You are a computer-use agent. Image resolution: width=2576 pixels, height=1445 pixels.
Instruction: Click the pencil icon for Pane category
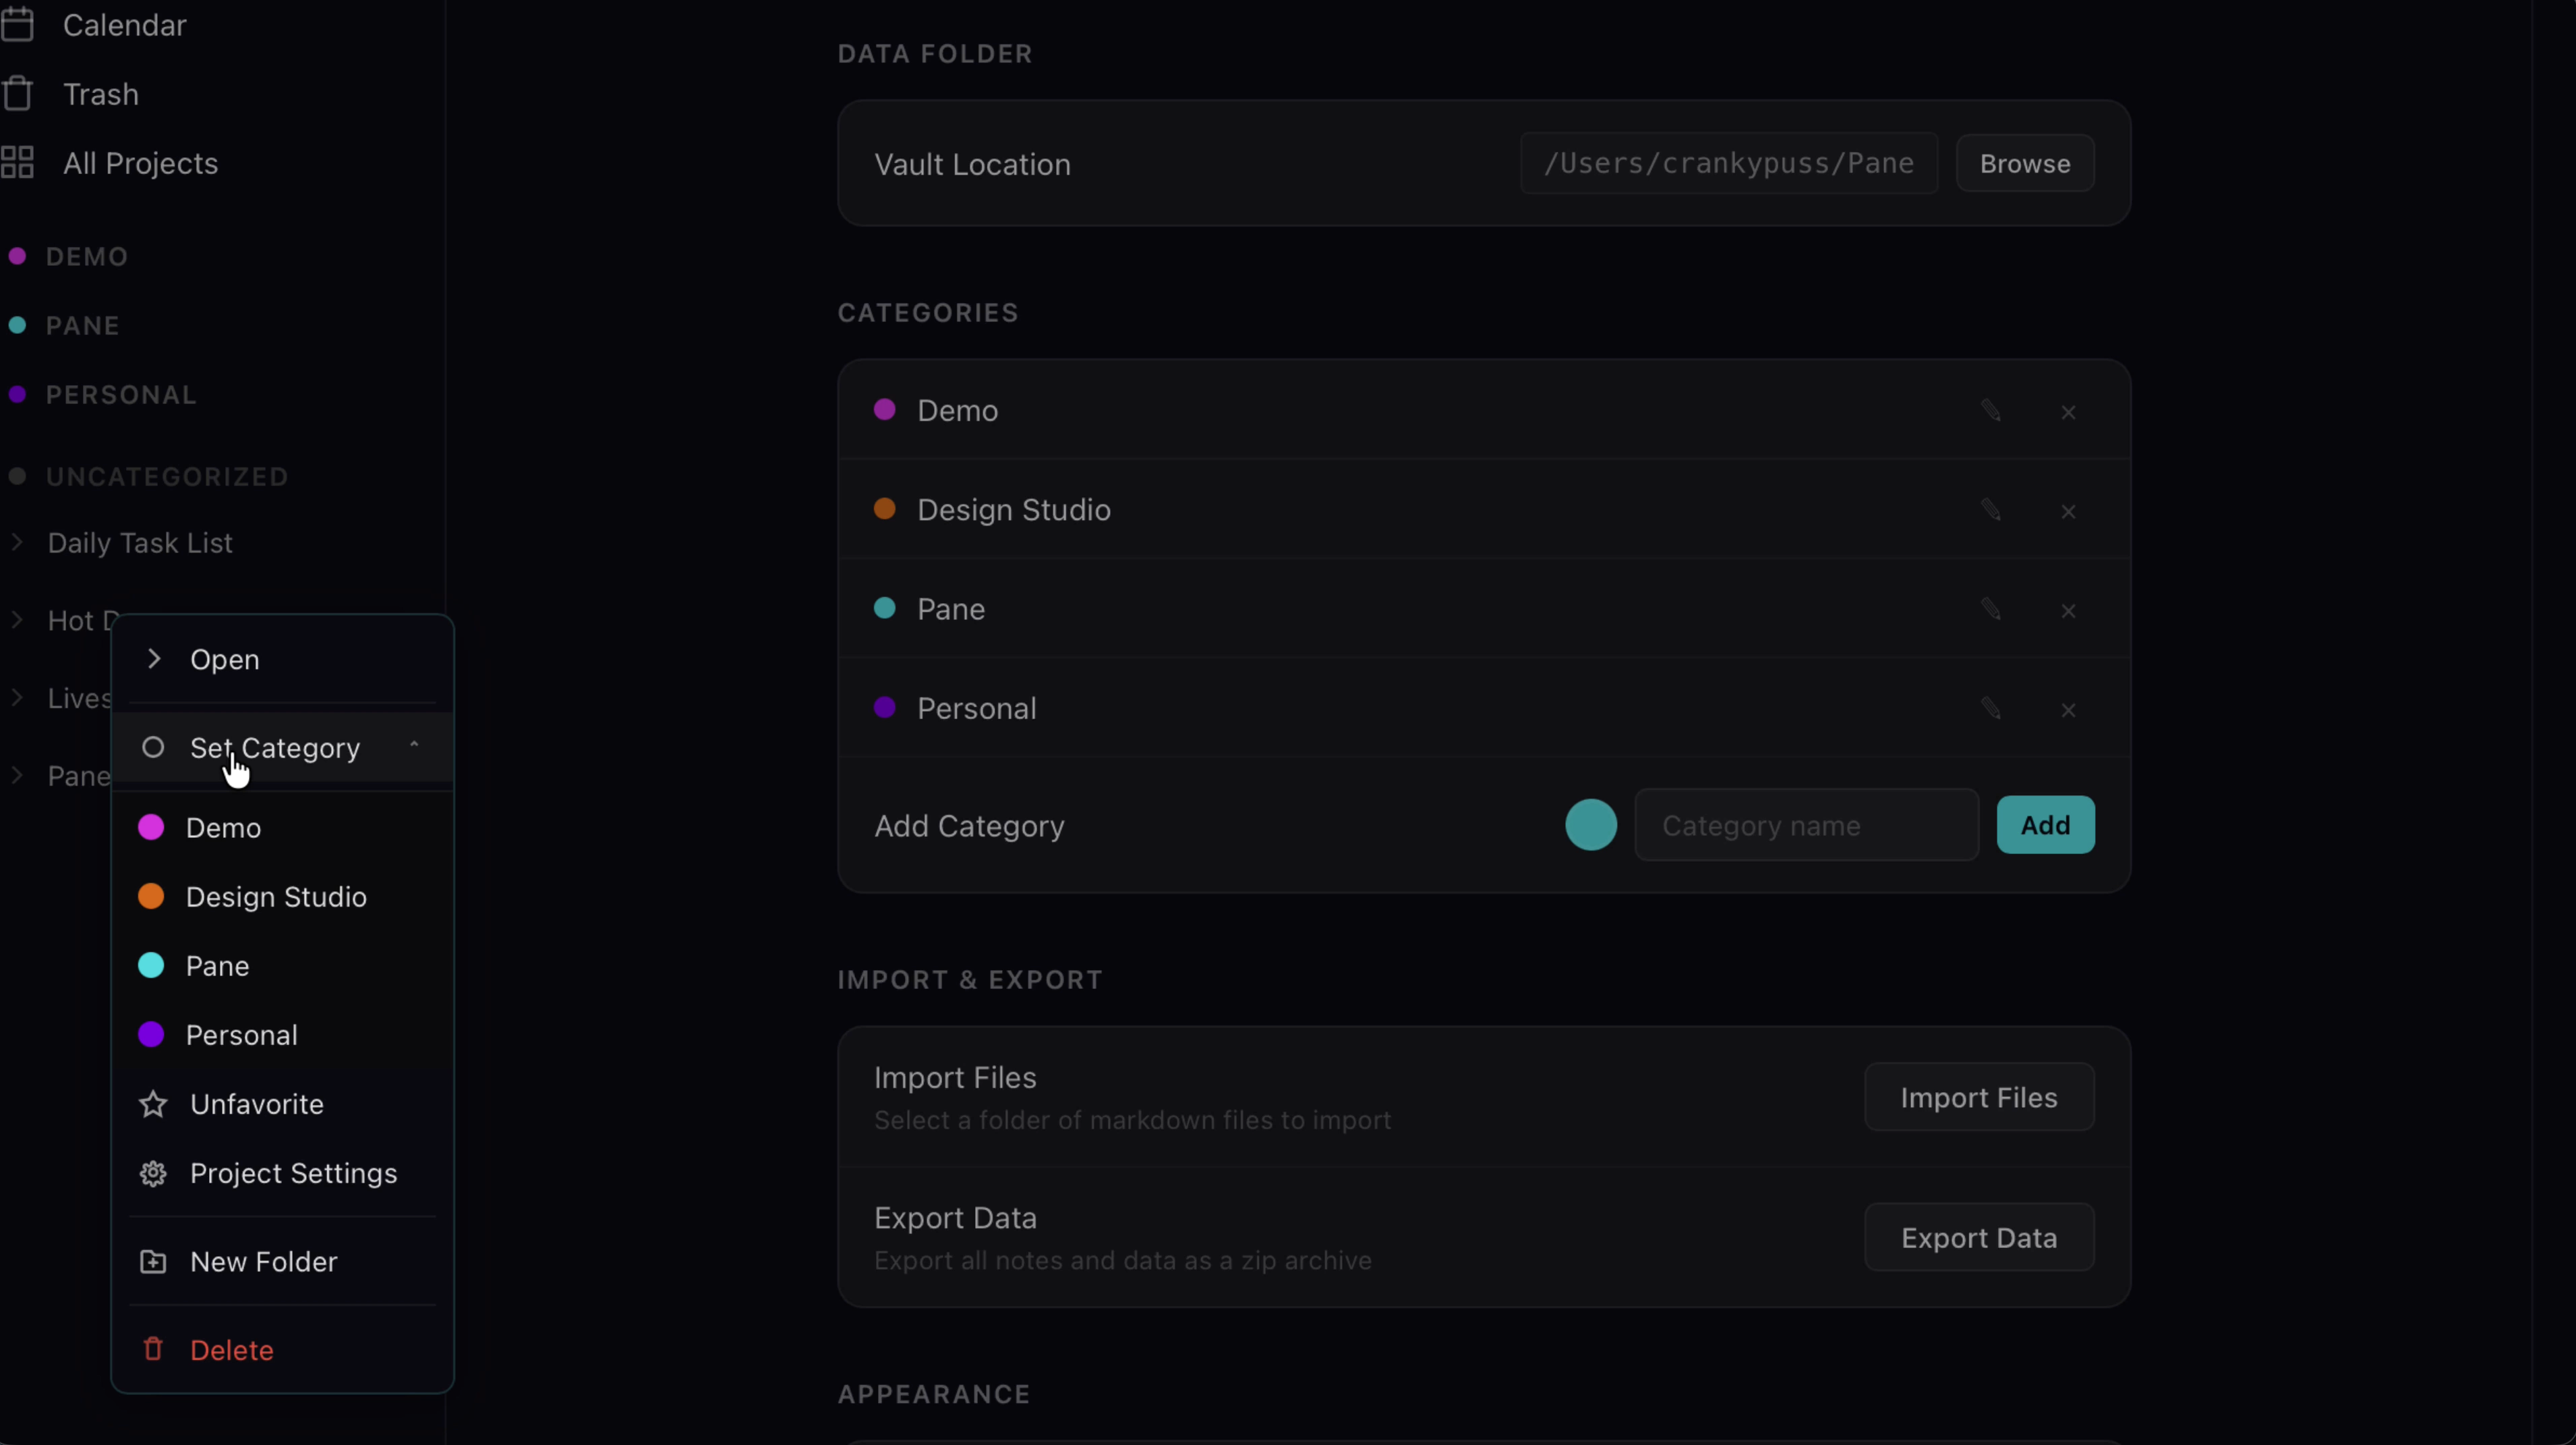[x=1991, y=609]
